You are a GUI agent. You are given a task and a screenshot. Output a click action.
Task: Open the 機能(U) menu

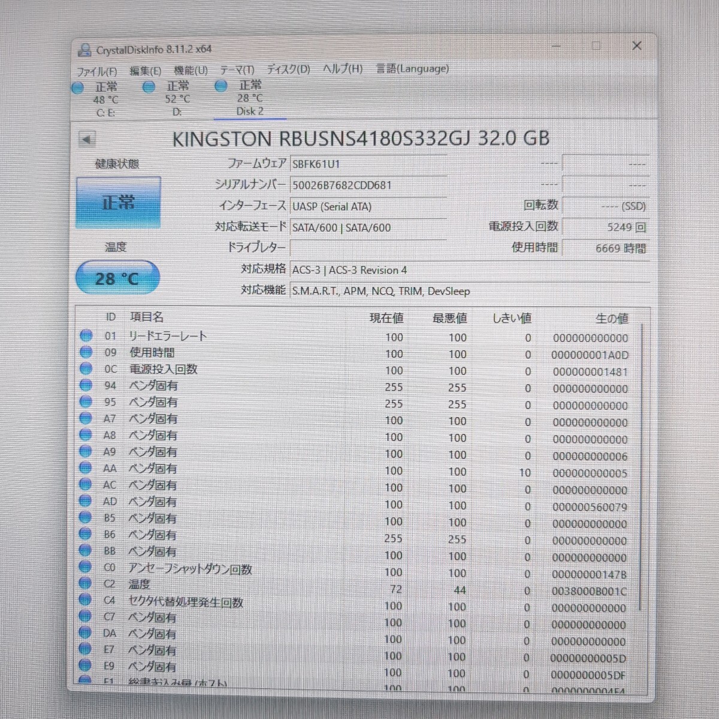point(191,70)
